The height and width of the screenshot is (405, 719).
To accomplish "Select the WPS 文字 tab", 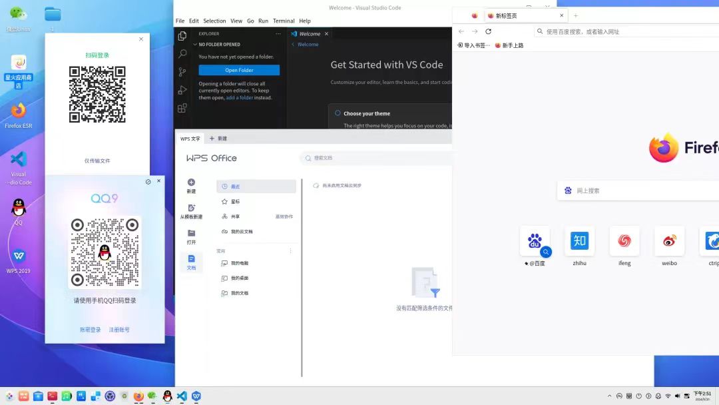I will pos(190,139).
